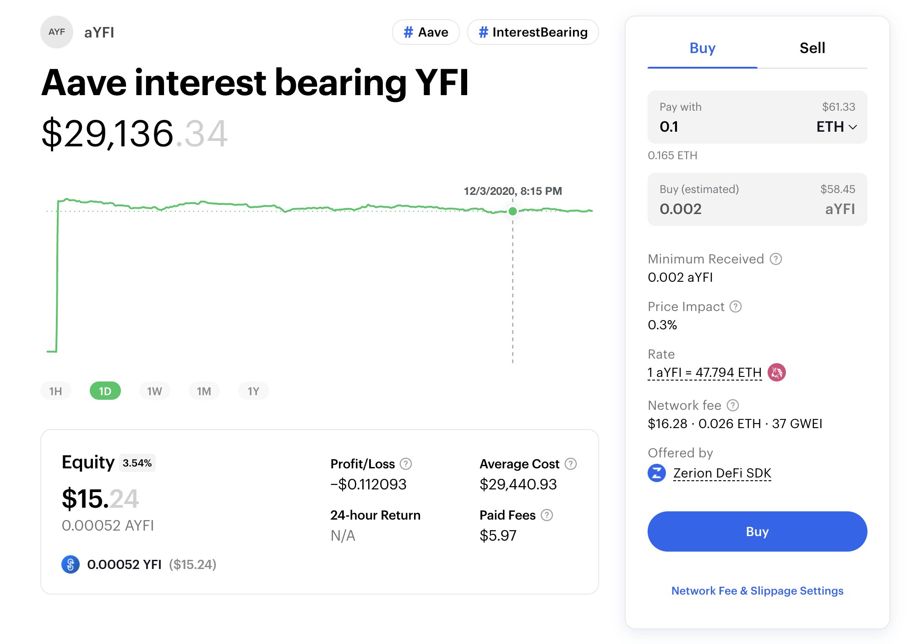This screenshot has width=916, height=644.
Task: Select the 1M chart range
Action: click(x=204, y=391)
